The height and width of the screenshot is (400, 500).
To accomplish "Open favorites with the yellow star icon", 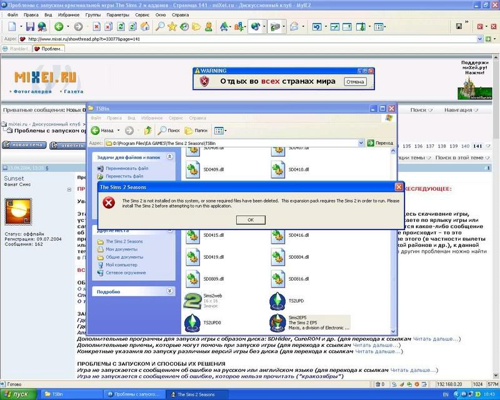I will point(172,26).
